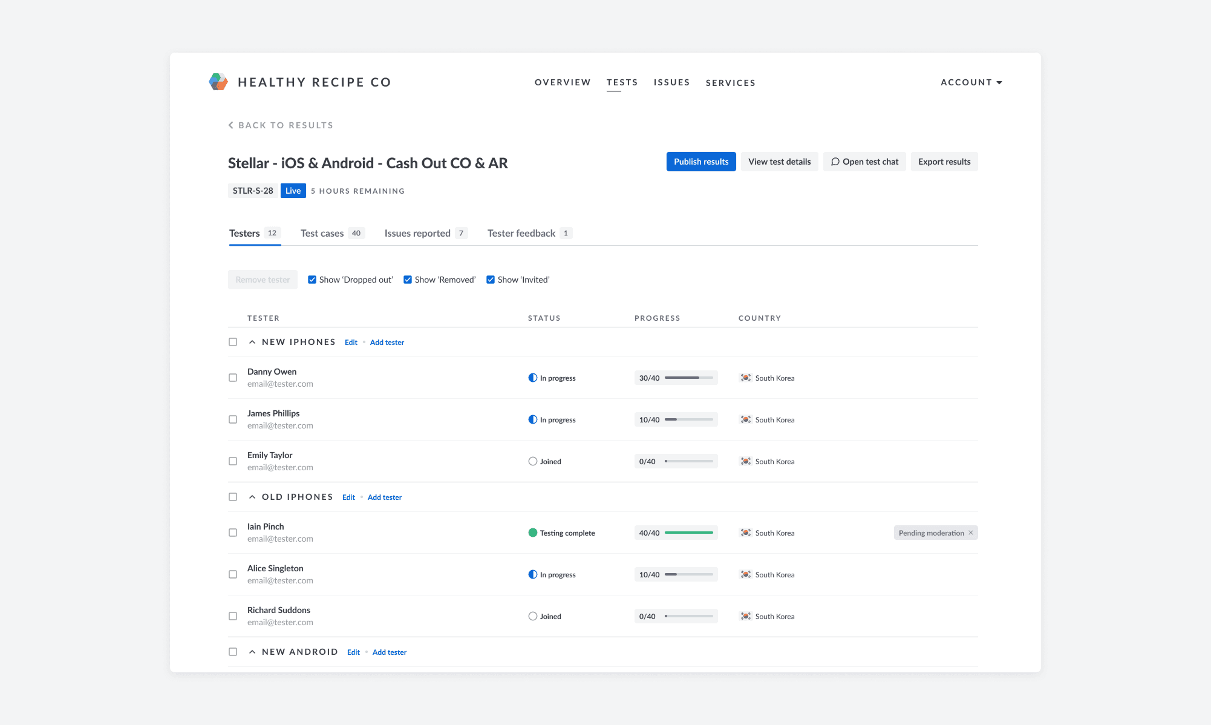Select the New Android group checkbox
The image size is (1211, 725).
pos(233,652)
